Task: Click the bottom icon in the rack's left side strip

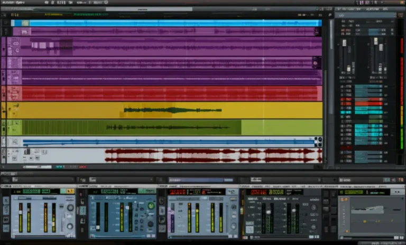Action: coord(6,228)
